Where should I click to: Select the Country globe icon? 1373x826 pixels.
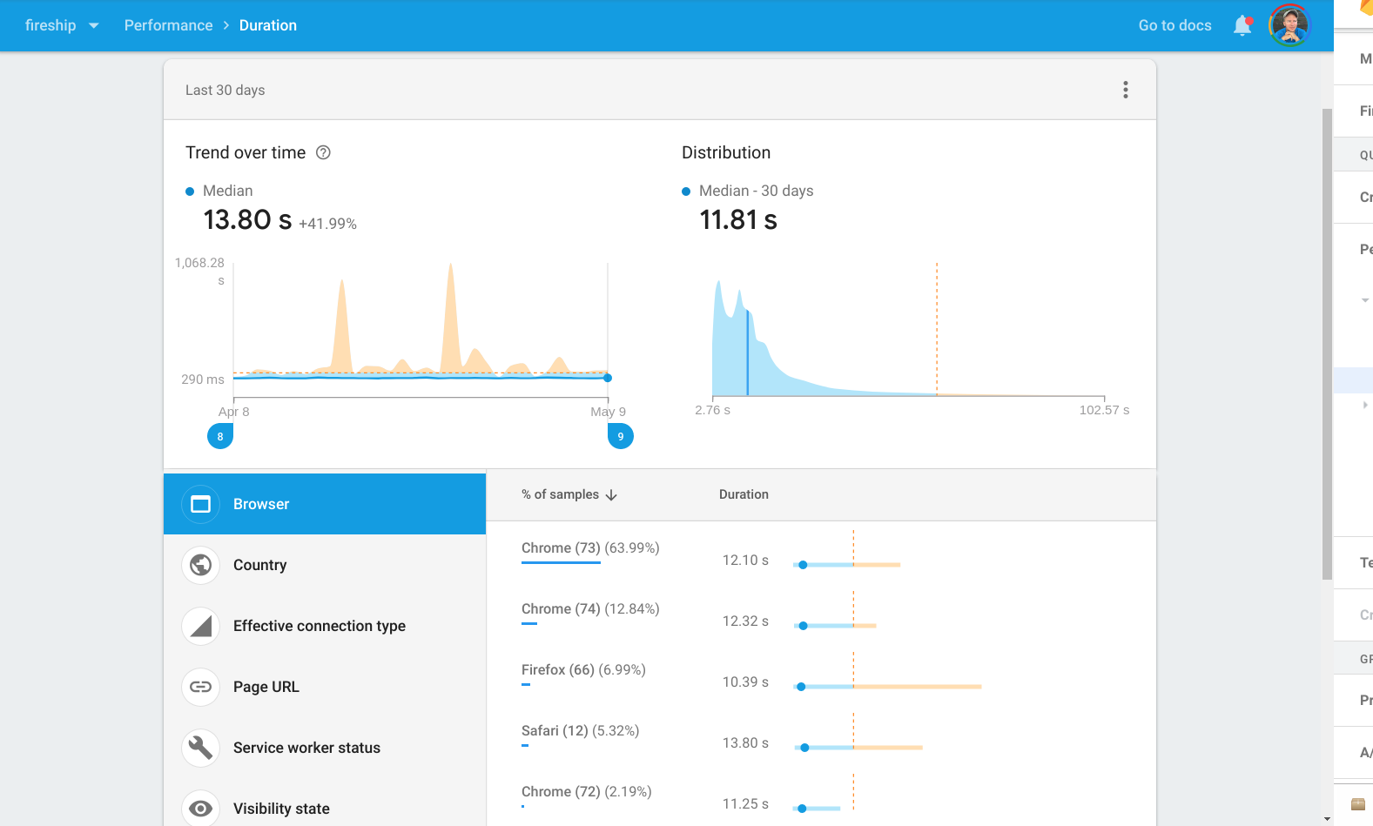tap(201, 565)
